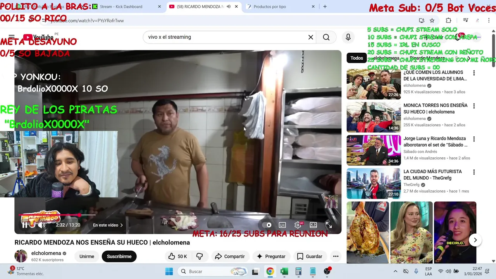Dislike the video with thumbs down
This screenshot has width=496, height=279.
200,257
